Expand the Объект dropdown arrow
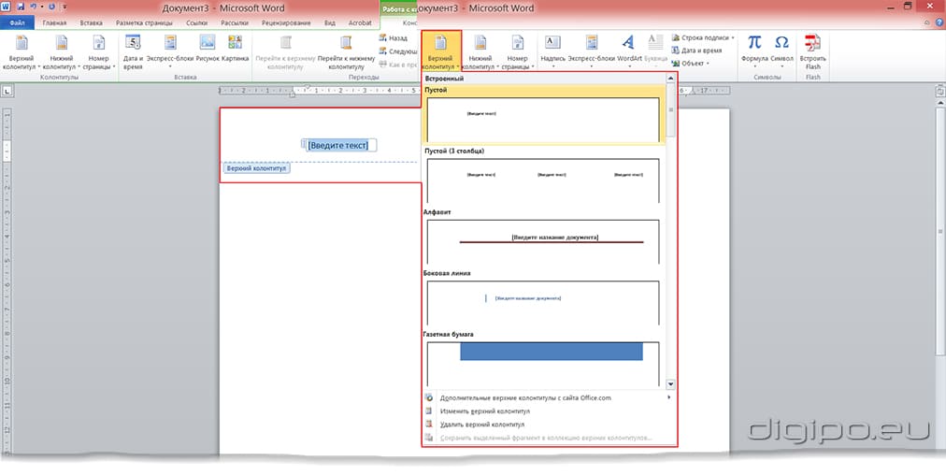 [709, 64]
